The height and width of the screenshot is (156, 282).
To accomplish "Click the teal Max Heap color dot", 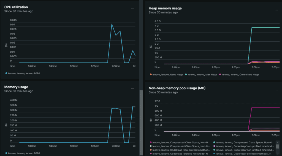I will tap(186, 74).
